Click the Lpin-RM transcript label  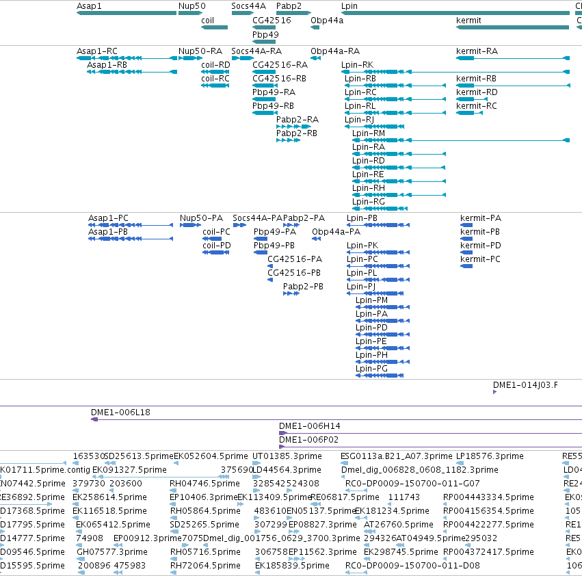369,133
